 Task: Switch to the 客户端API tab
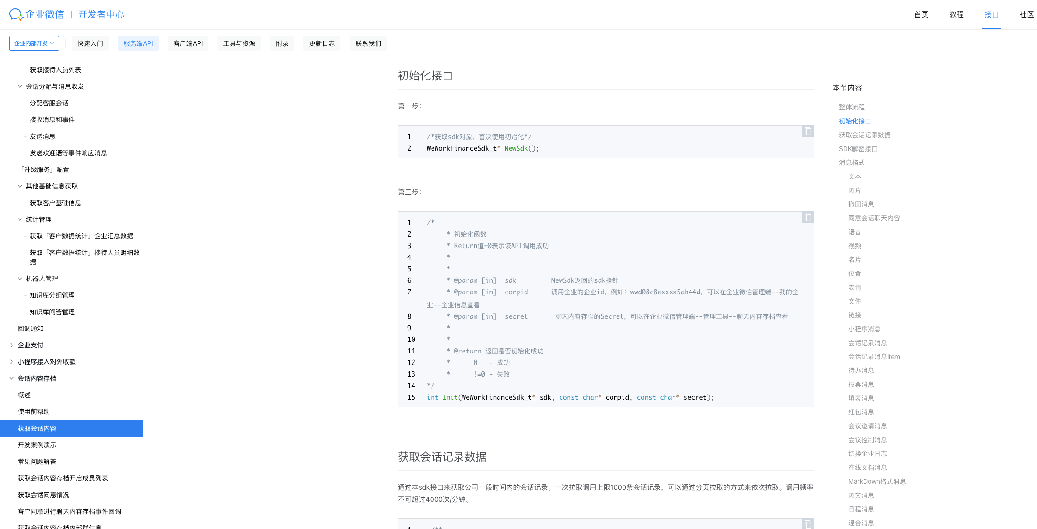188,43
